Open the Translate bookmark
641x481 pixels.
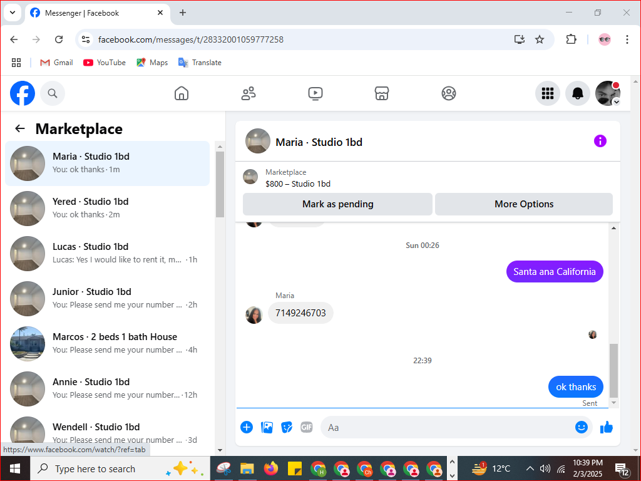[x=200, y=63]
